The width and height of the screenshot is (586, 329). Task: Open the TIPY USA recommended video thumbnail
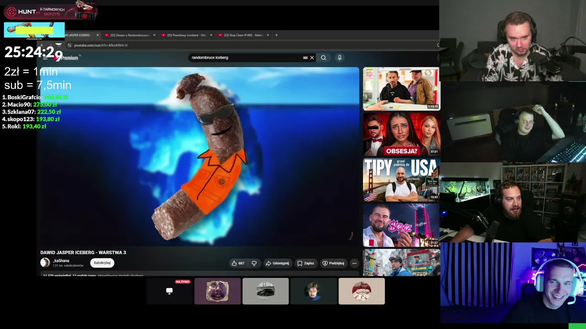(401, 180)
